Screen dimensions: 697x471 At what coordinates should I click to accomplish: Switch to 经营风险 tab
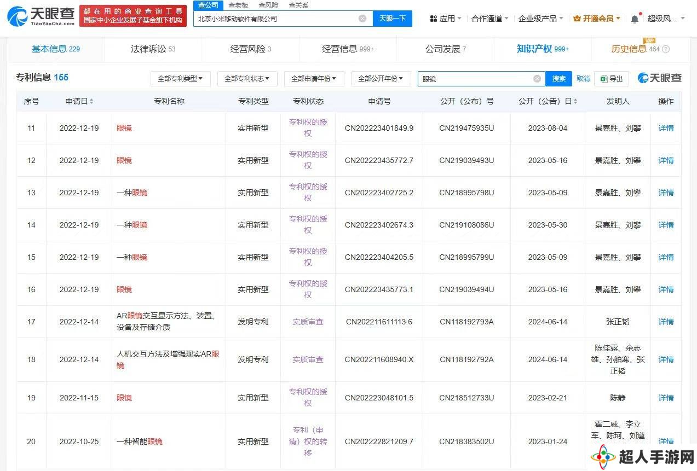click(x=250, y=49)
